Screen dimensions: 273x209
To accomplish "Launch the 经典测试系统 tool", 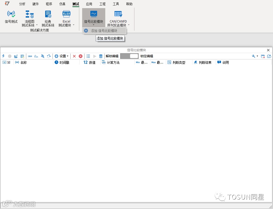I will click(48, 18).
